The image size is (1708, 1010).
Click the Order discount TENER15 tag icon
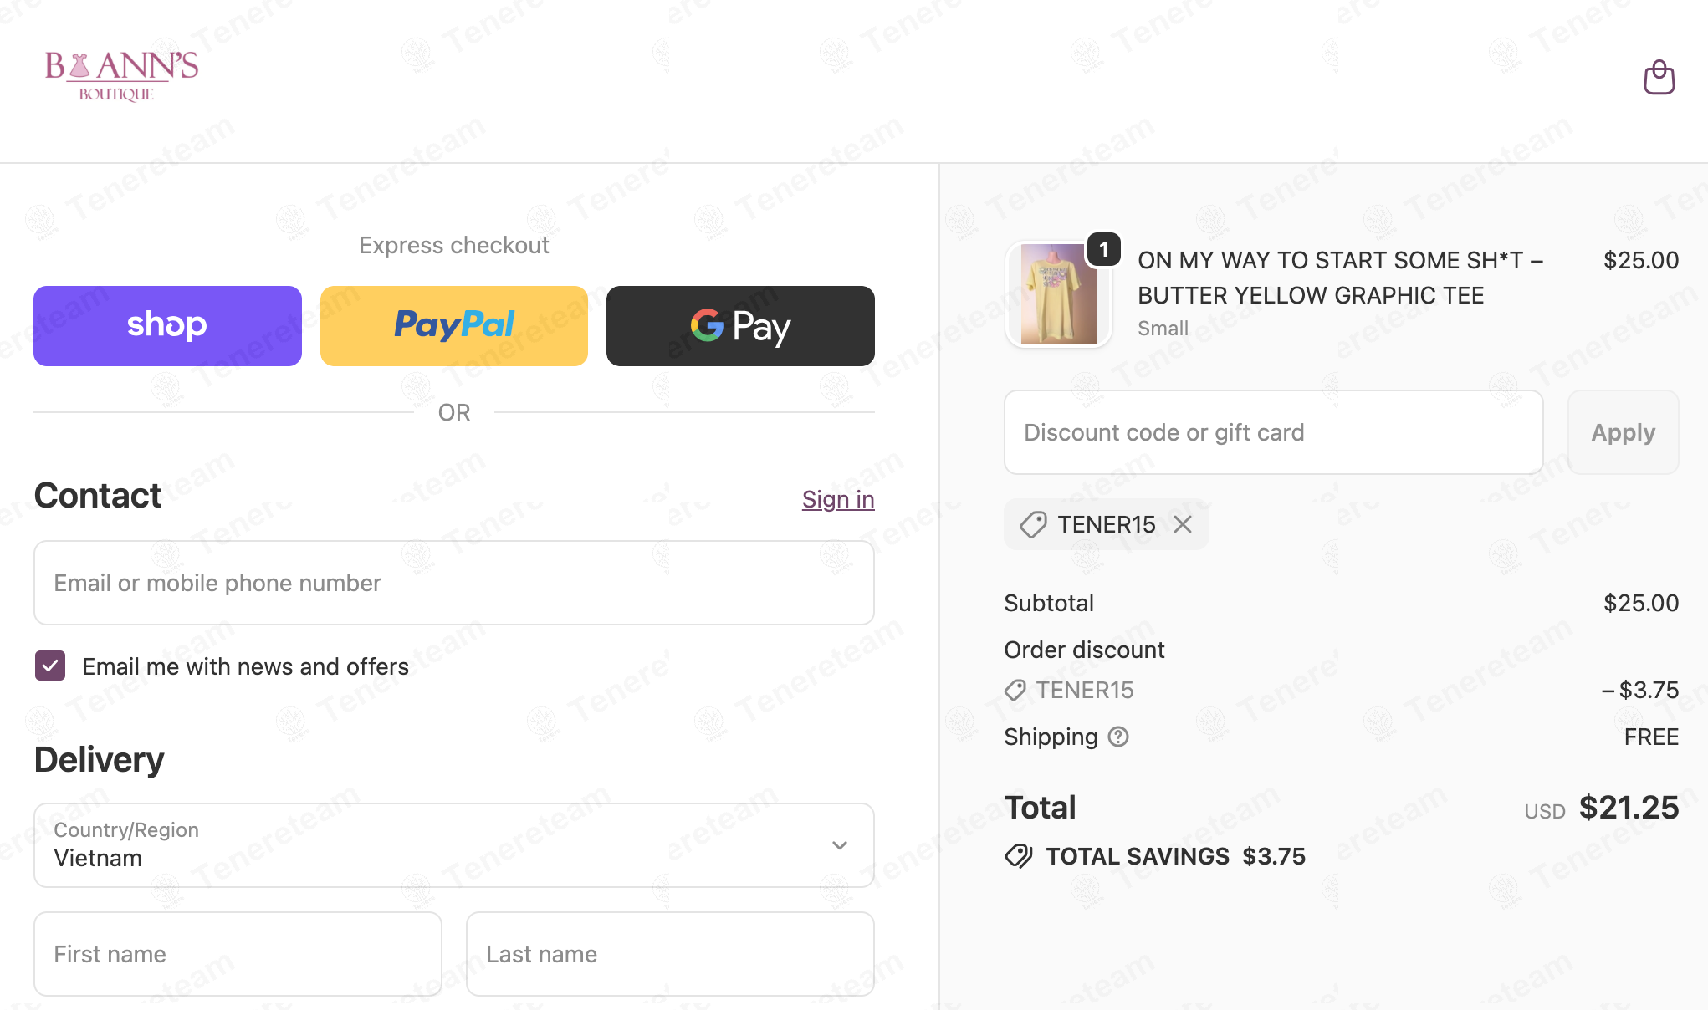pyautogui.click(x=1015, y=690)
